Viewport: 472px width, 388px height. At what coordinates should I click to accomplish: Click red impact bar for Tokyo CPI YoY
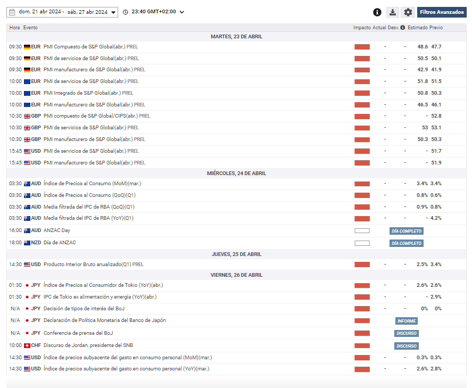(362, 285)
